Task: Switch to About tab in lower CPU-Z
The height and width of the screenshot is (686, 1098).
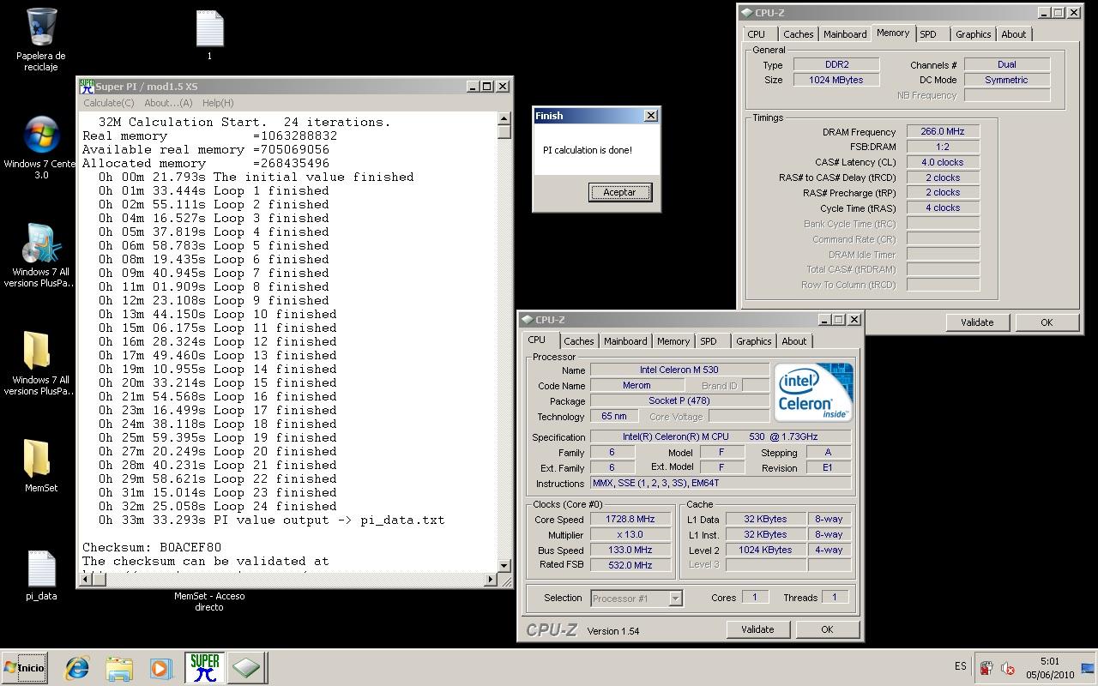Action: coord(793,341)
